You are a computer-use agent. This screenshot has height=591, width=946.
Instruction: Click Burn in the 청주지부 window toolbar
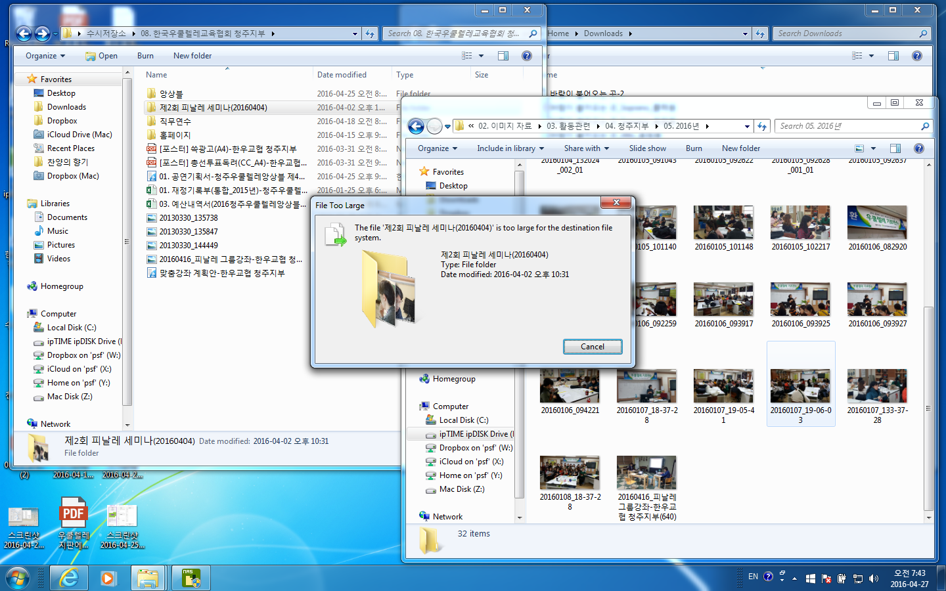(x=145, y=56)
